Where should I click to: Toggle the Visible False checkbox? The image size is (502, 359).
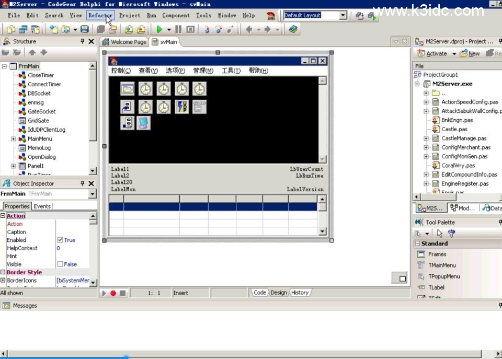point(60,264)
